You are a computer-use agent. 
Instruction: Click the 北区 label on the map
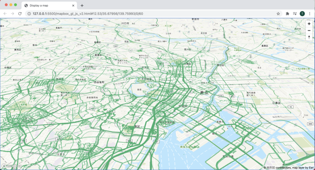(126, 41)
